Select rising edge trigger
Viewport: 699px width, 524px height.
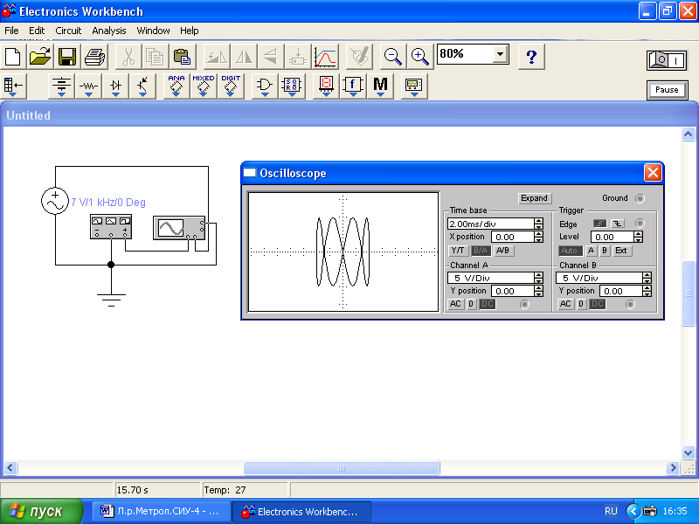pos(599,224)
